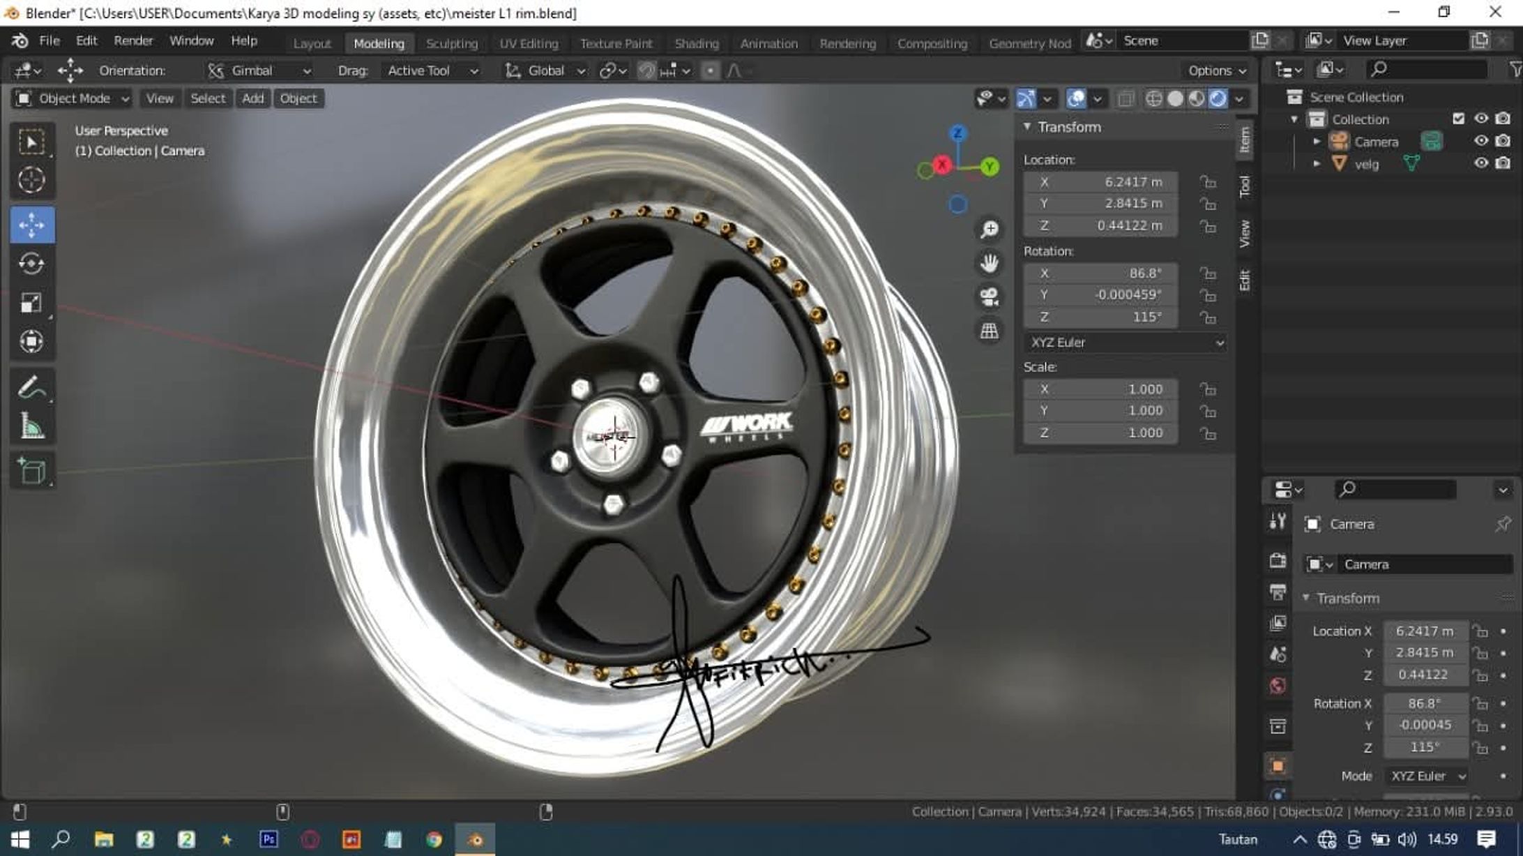Disable velg object in renders

(x=1503, y=163)
